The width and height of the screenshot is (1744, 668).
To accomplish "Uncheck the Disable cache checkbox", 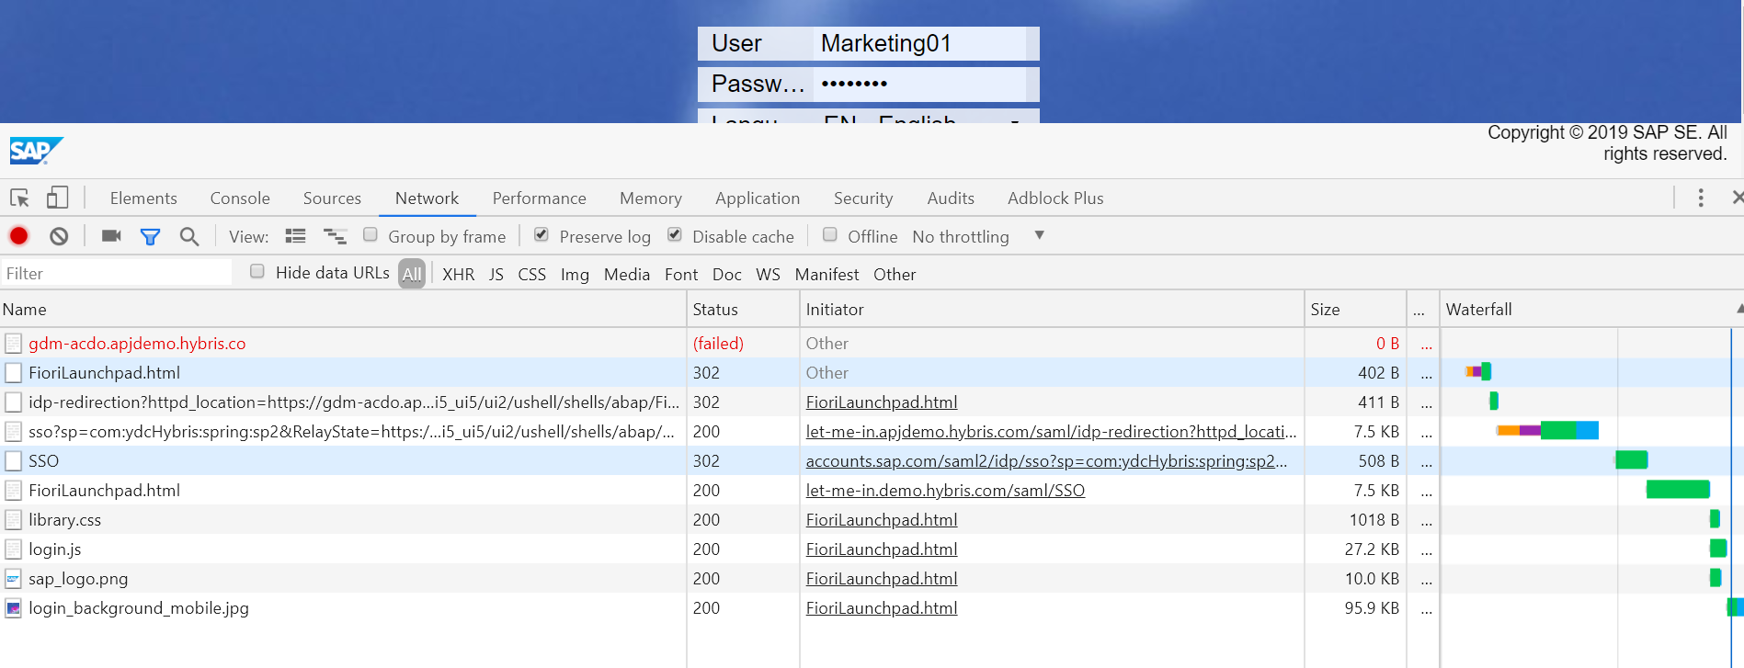I will click(x=675, y=234).
